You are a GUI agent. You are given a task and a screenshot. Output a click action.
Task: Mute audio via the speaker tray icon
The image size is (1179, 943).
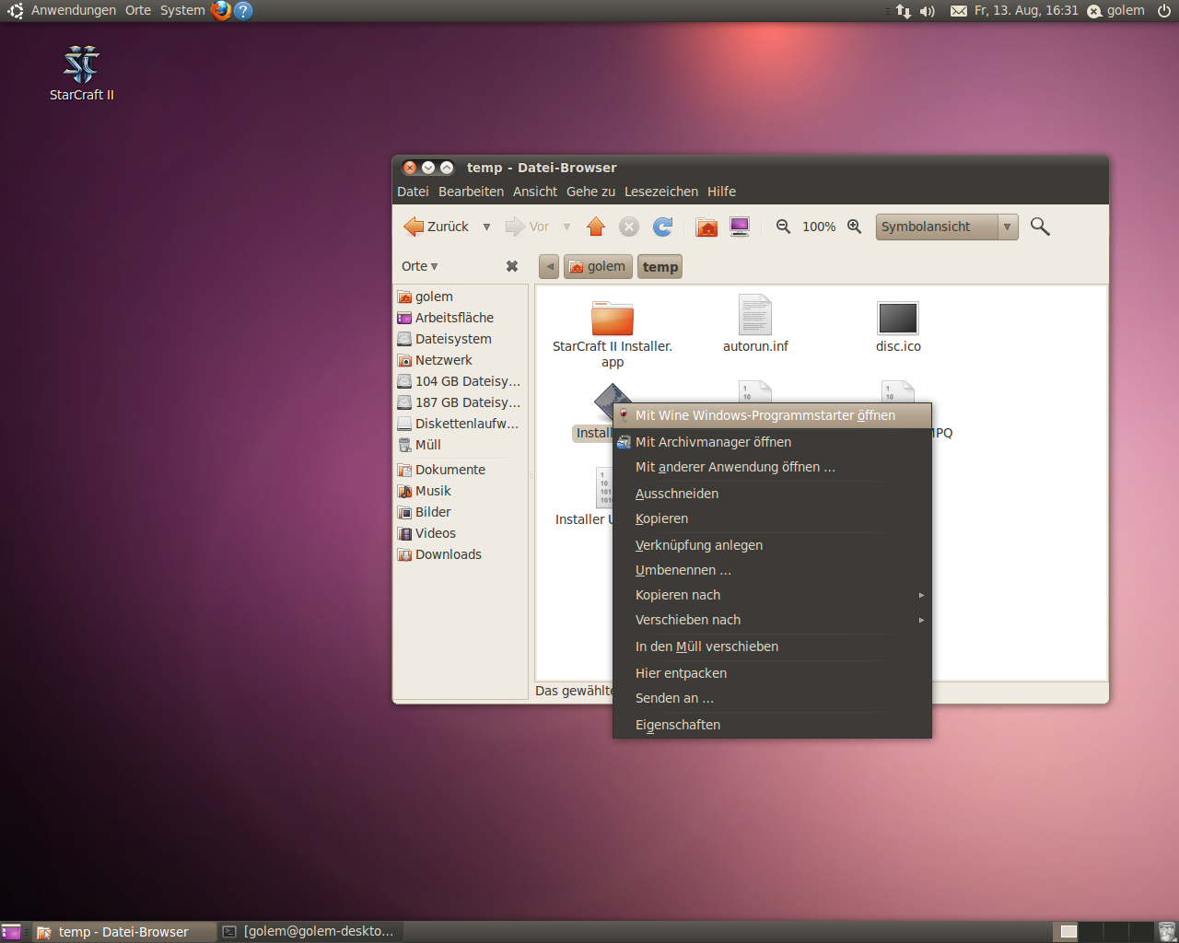tap(927, 10)
